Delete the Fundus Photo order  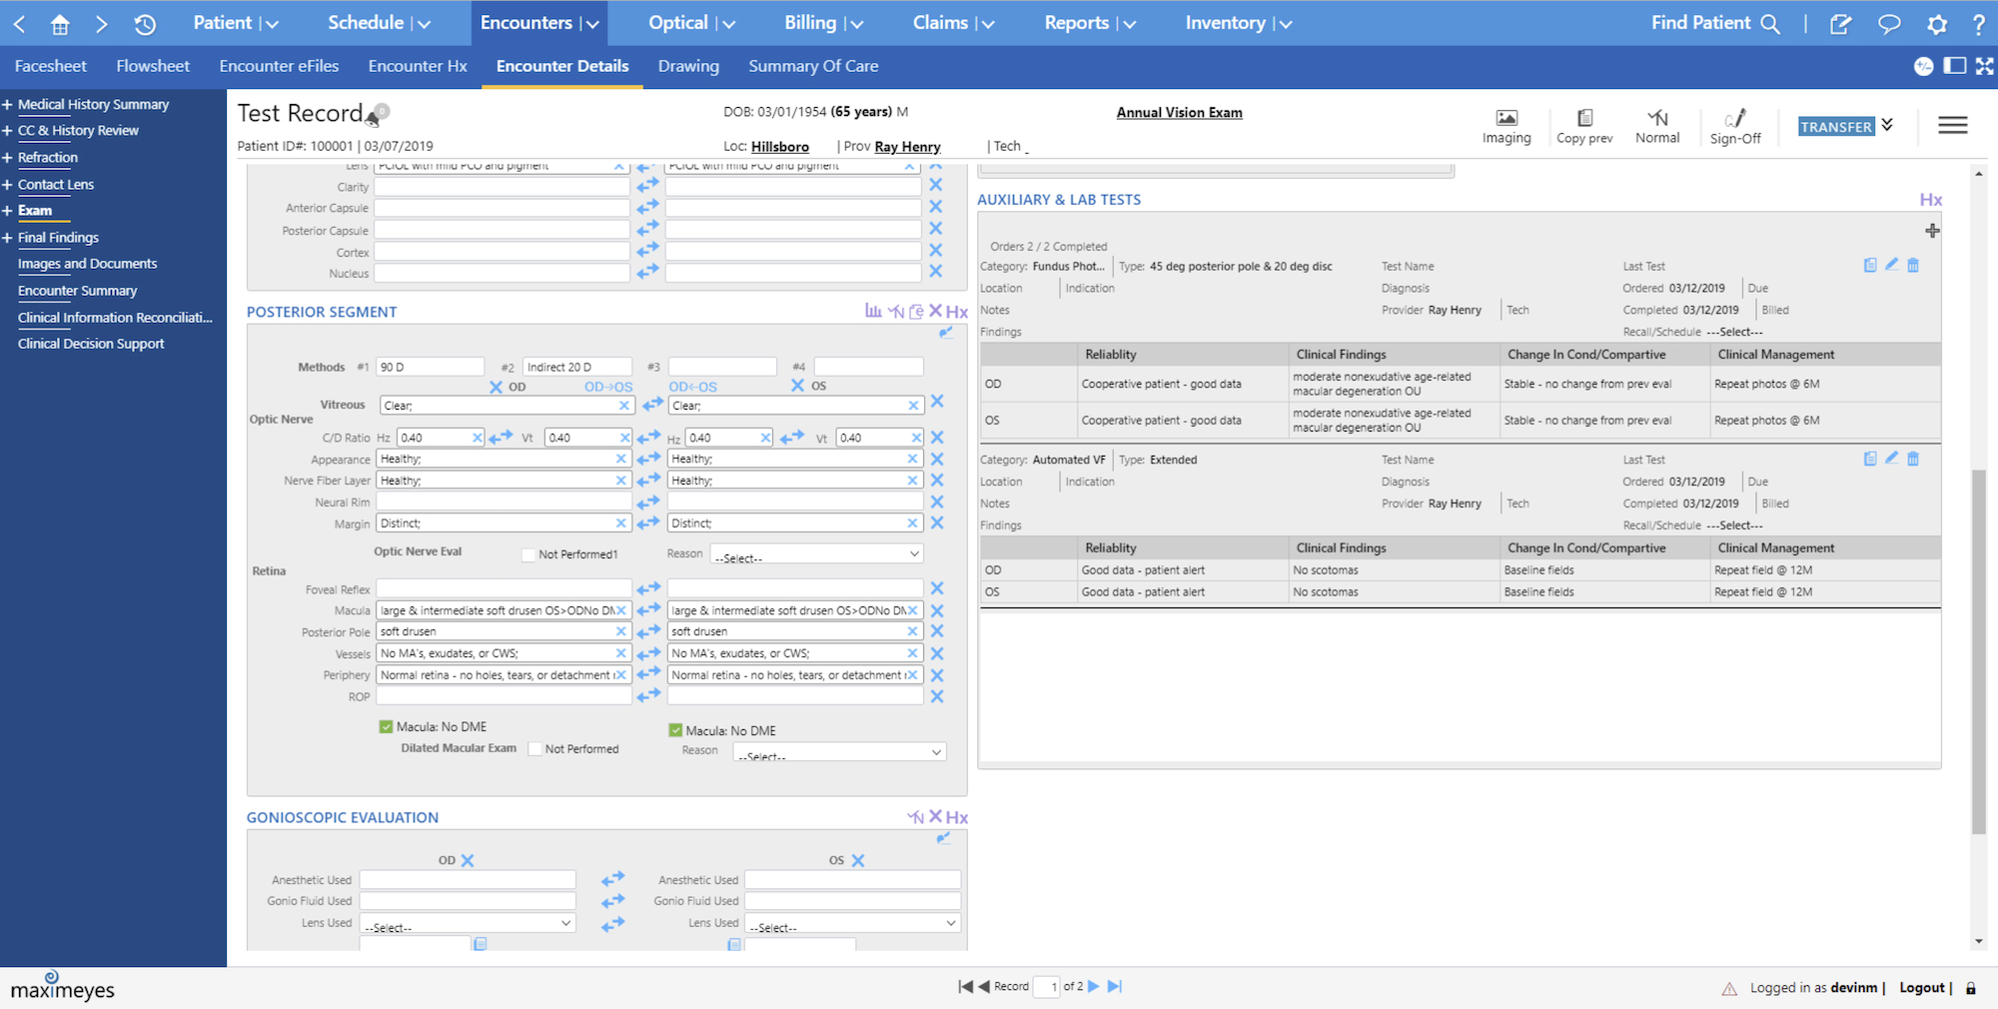pos(1913,266)
